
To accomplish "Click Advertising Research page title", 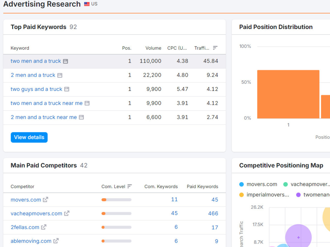I will coord(42,4).
